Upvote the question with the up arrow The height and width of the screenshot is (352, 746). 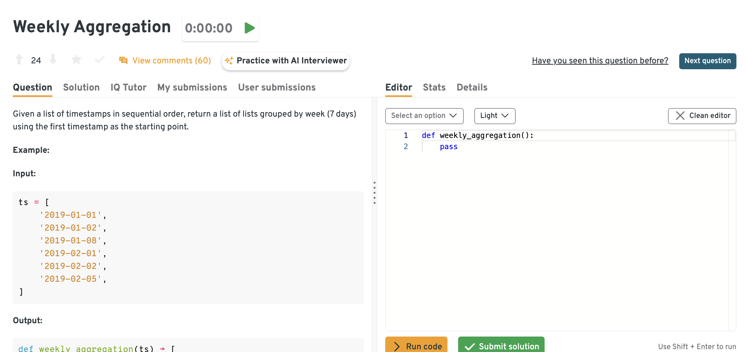pyautogui.click(x=19, y=59)
